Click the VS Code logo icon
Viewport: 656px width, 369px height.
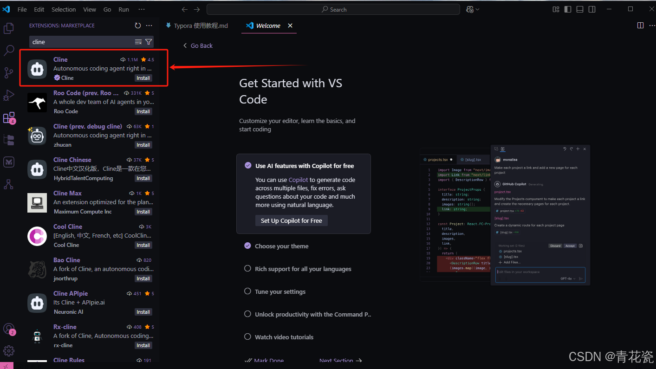click(x=6, y=9)
